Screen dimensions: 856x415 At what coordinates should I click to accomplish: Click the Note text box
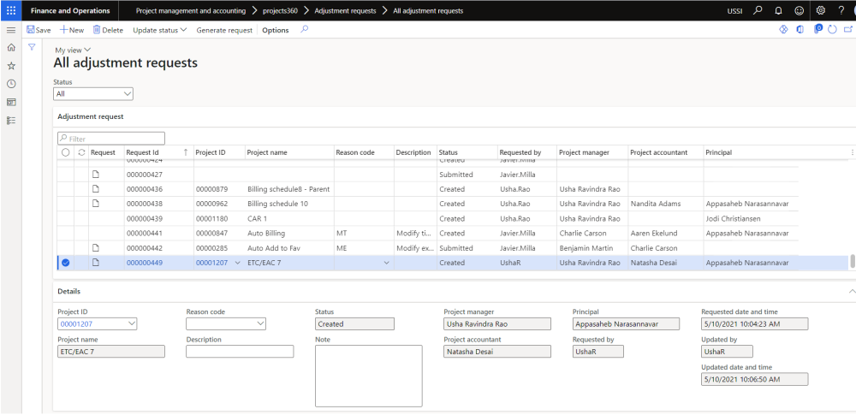click(x=368, y=376)
